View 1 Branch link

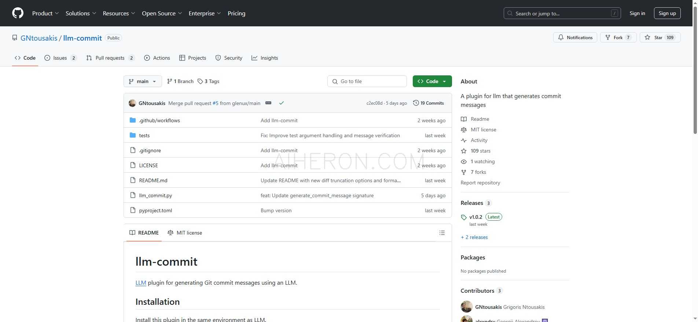(x=180, y=81)
